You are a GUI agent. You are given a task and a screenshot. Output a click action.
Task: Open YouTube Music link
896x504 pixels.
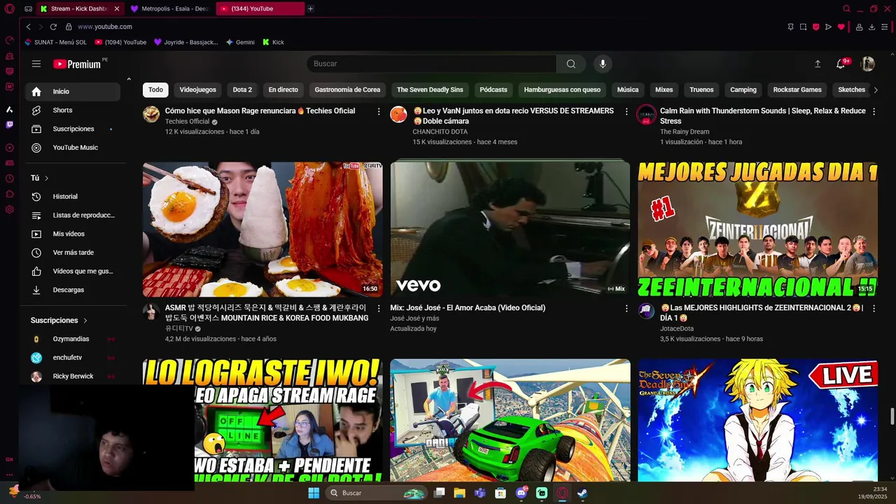pos(73,148)
